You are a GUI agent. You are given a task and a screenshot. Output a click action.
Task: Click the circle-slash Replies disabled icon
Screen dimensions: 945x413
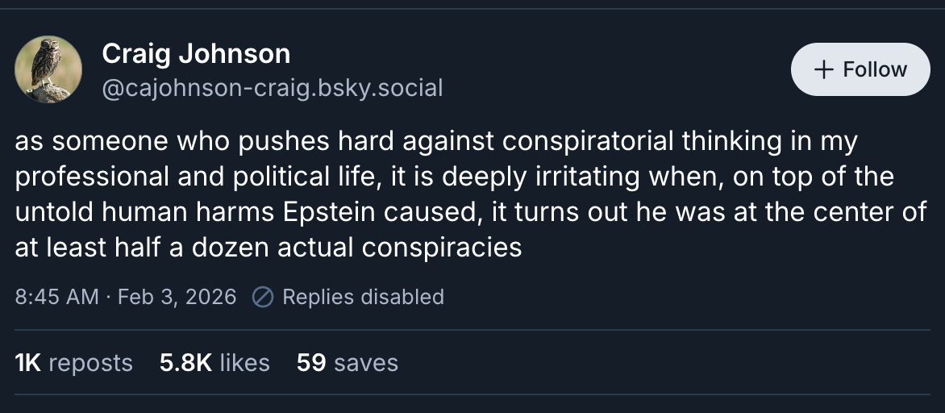point(263,297)
